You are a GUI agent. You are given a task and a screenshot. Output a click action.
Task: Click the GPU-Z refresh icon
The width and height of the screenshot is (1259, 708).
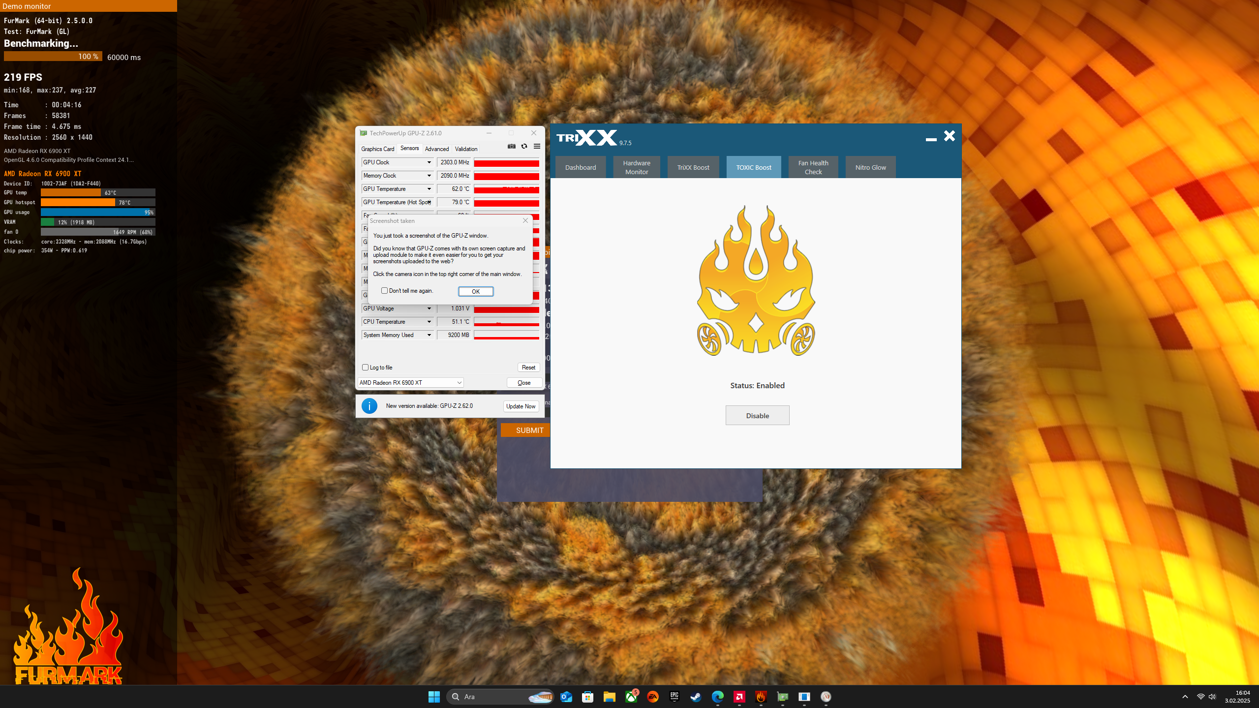[524, 146]
